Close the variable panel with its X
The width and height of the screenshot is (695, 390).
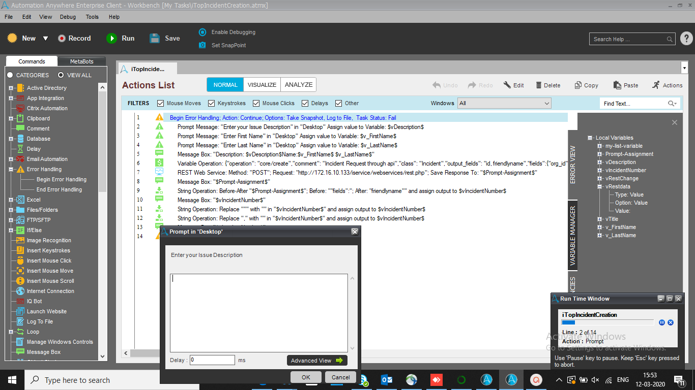pos(675,122)
